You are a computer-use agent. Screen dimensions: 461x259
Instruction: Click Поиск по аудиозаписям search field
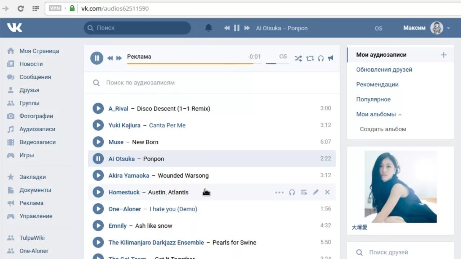click(212, 83)
